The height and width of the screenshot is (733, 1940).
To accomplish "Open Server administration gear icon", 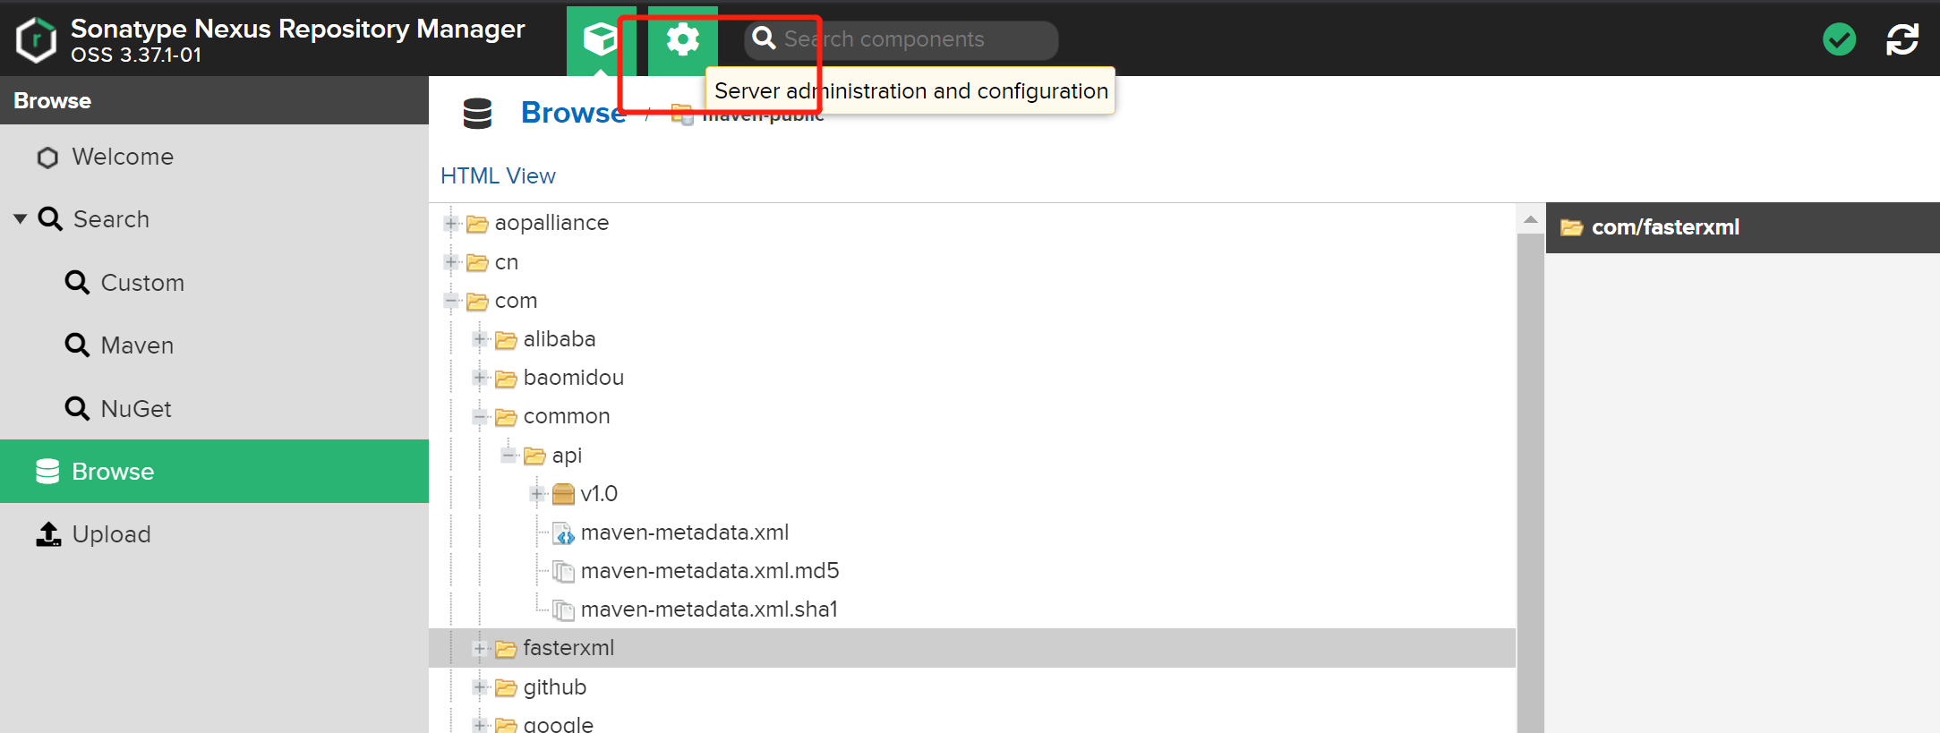I will point(683,40).
